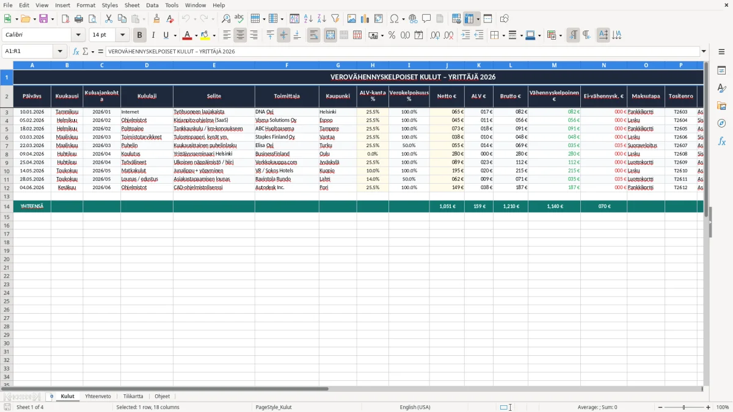Click the Insert Special Character omega icon
Screen dimensions: 733x412
pos(394,19)
